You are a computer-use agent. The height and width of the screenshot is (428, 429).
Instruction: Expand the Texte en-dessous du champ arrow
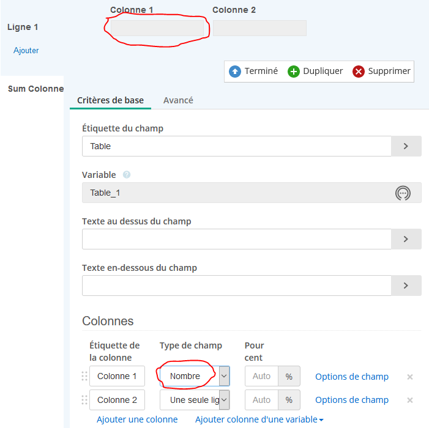406,286
